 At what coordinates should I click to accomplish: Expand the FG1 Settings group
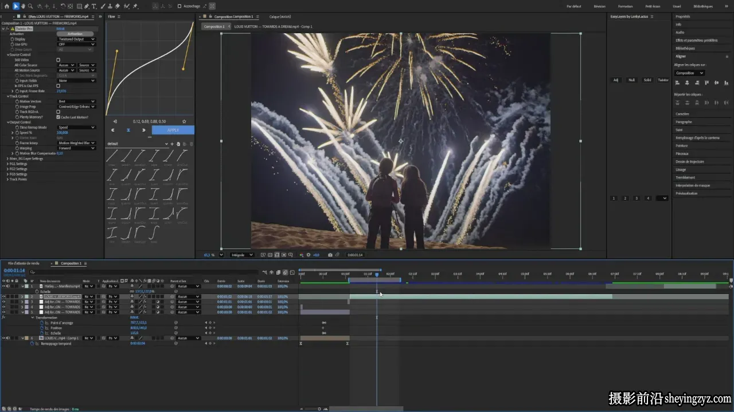(8, 164)
